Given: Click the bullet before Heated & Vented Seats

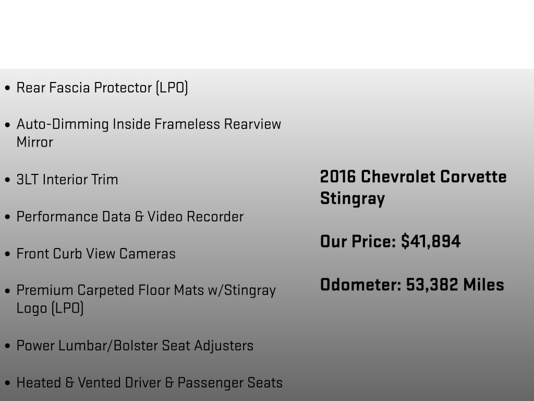Looking at the screenshot, I should tap(7, 383).
